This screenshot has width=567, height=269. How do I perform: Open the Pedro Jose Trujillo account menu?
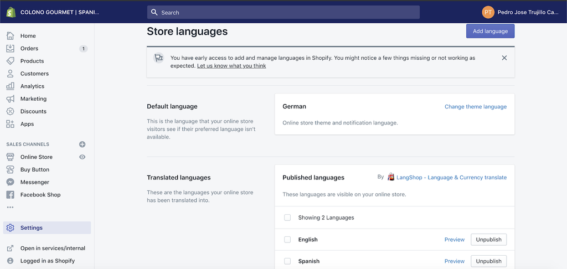(520, 12)
